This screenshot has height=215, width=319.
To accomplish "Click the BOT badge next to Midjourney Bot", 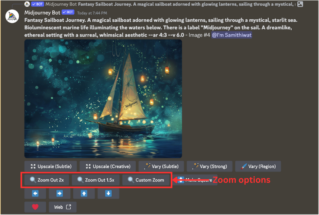I will (68, 12).
